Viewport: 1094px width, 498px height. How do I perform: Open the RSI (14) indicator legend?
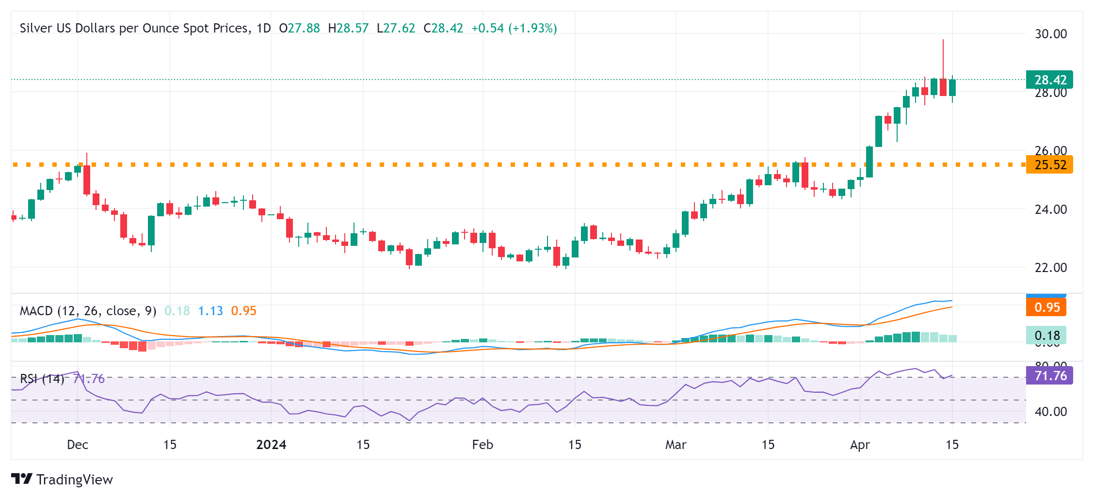click(x=42, y=379)
